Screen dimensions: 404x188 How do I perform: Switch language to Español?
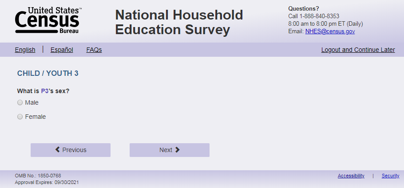(62, 50)
